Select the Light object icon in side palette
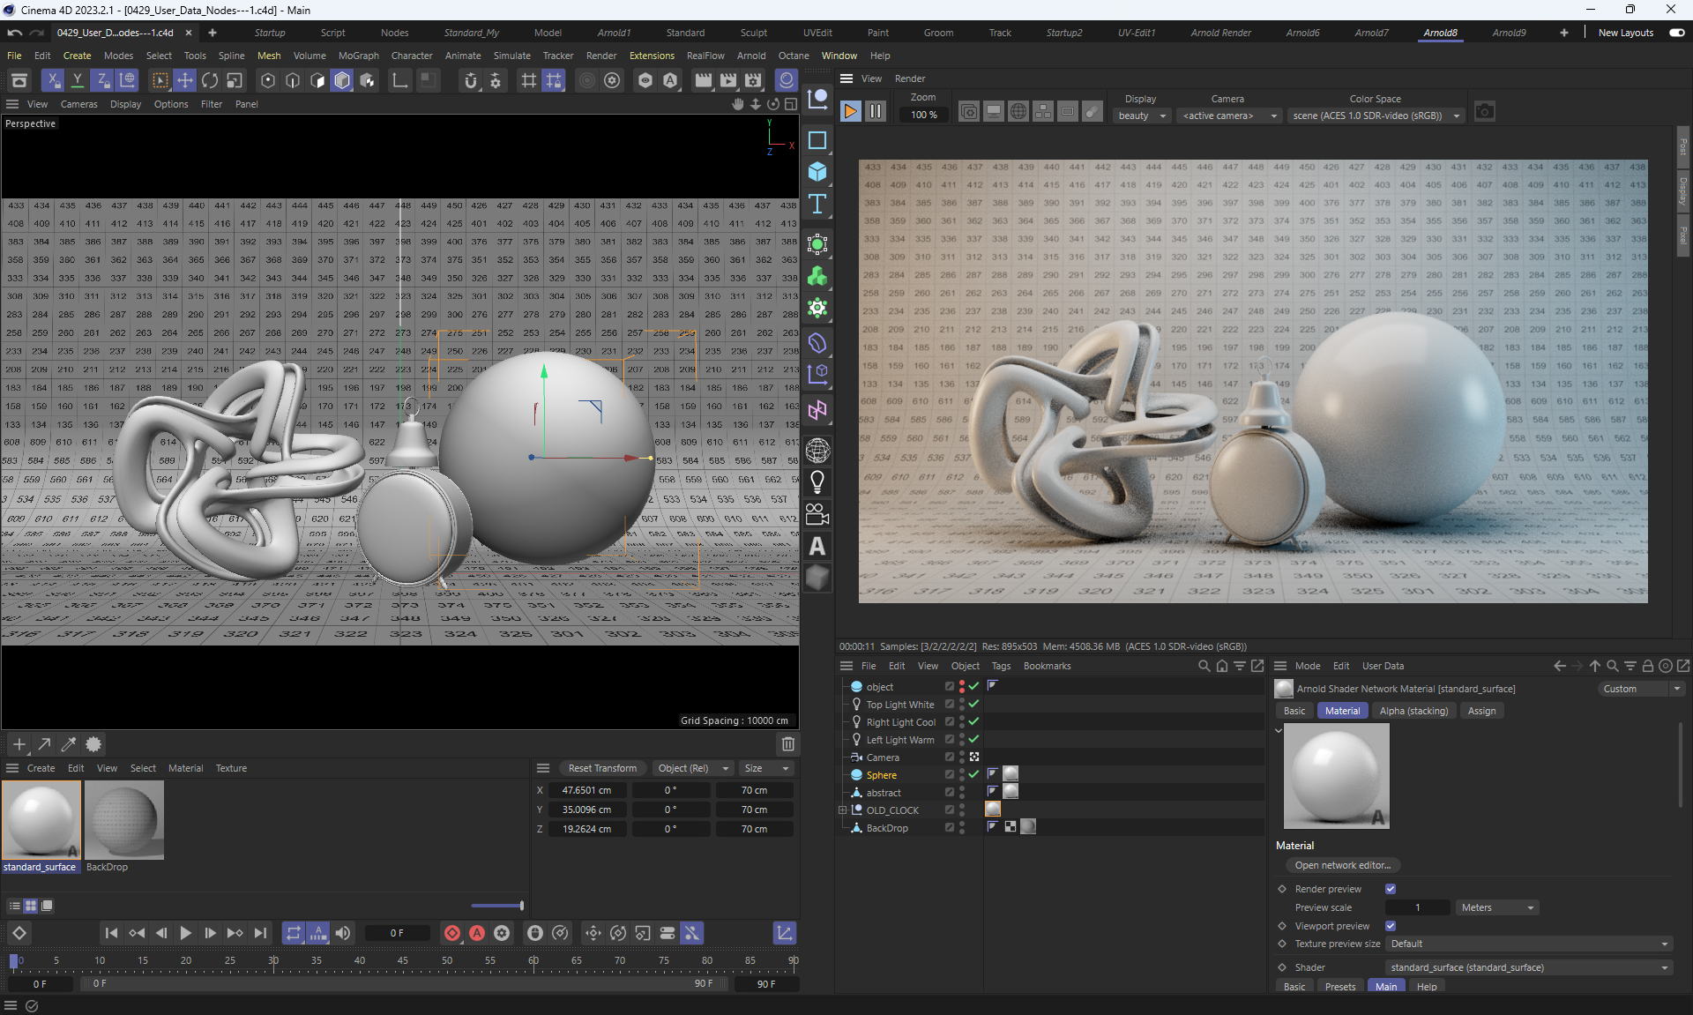The width and height of the screenshot is (1693, 1015). (x=817, y=482)
